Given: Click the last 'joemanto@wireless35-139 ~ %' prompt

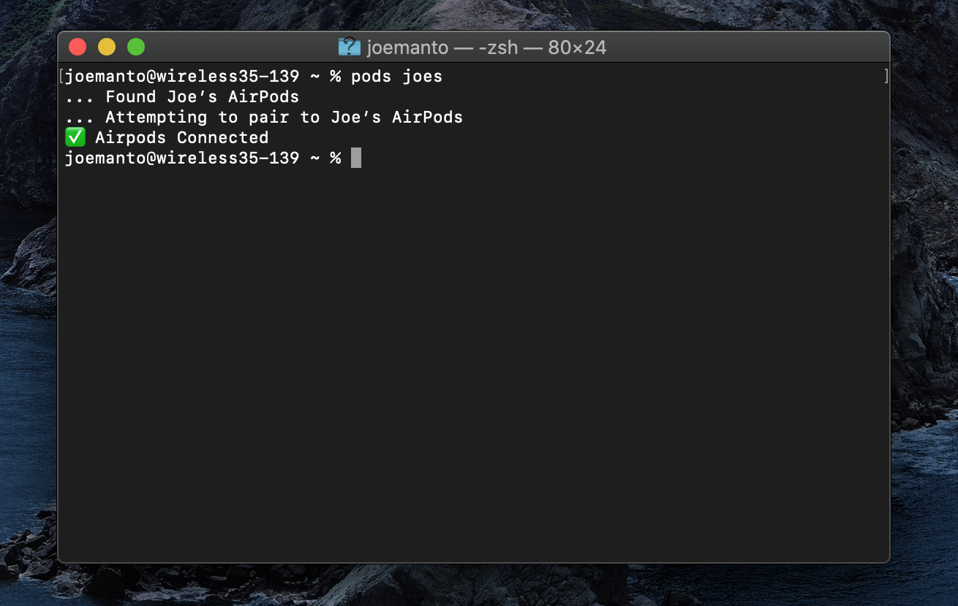Looking at the screenshot, I should tap(203, 158).
